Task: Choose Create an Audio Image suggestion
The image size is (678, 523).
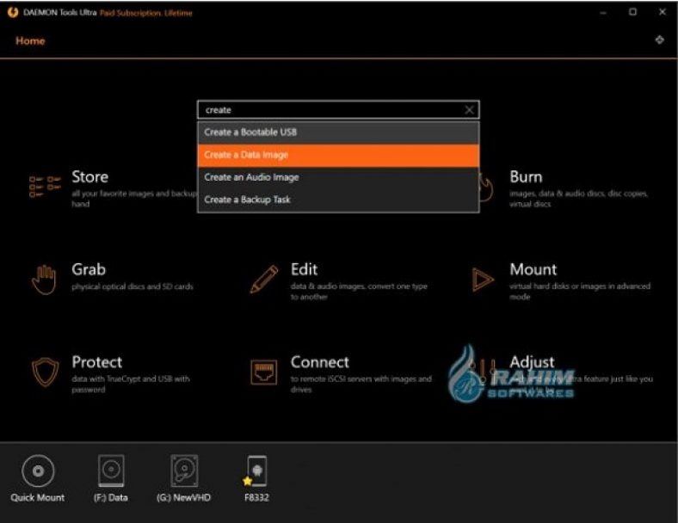Action: click(x=338, y=177)
